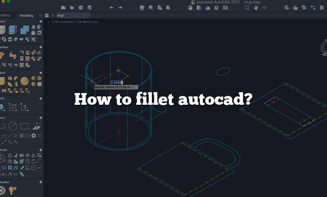Click the orange Loft surface icon

pos(13,55)
